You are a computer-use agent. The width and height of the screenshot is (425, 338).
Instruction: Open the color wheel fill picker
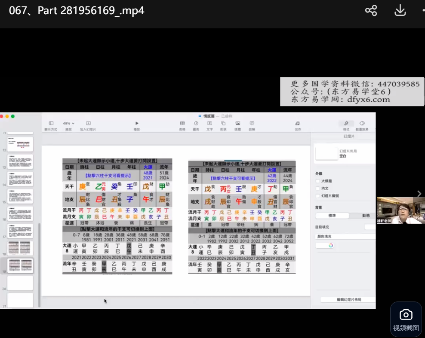[330, 245]
